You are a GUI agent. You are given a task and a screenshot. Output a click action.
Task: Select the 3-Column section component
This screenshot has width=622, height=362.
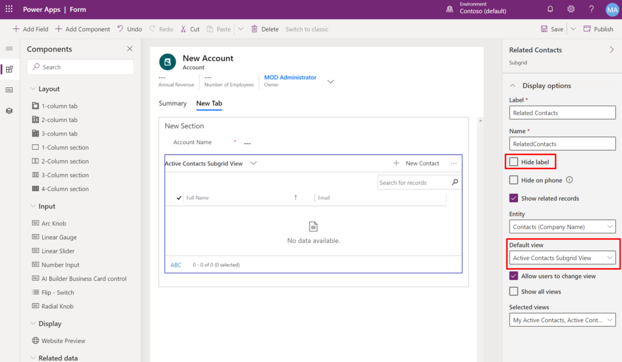(60, 175)
